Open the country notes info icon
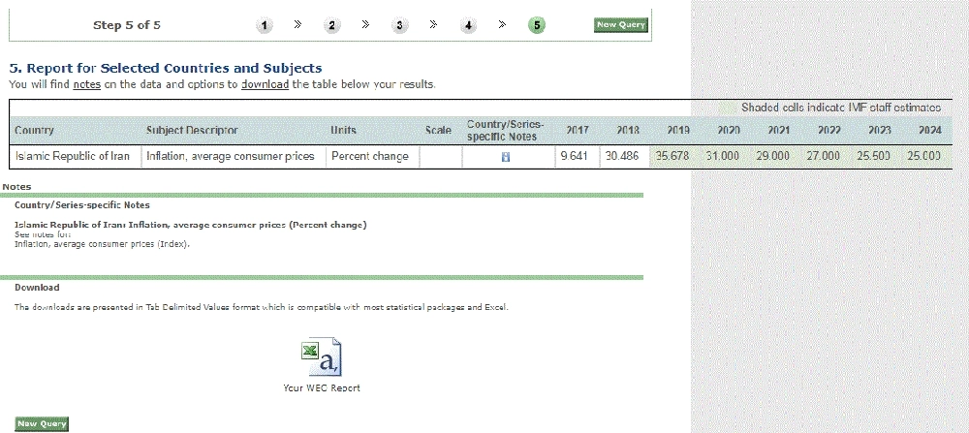Image resolution: width=969 pixels, height=433 pixels. pos(505,157)
